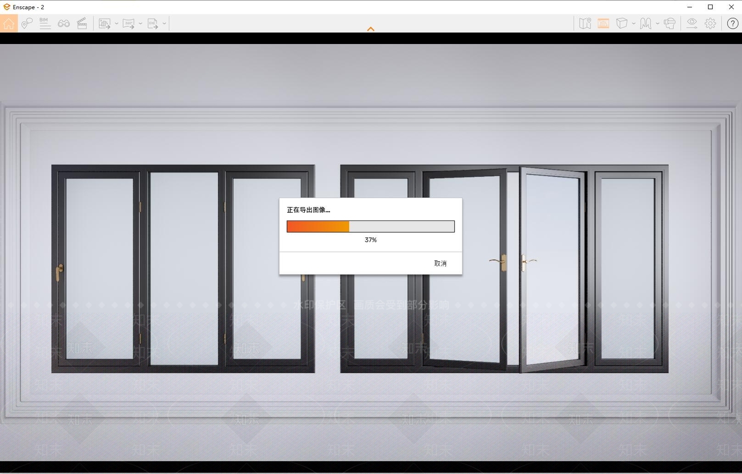The height and width of the screenshot is (474, 742).
Task: Click the orange export progress bar
Action: (x=371, y=226)
